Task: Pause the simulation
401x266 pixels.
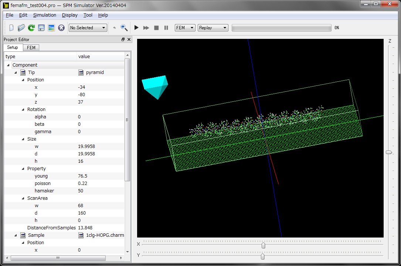Action: [166, 28]
